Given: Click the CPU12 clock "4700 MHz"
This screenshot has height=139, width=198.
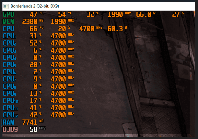Looking at the screenshot, I should [x=62, y=115].
